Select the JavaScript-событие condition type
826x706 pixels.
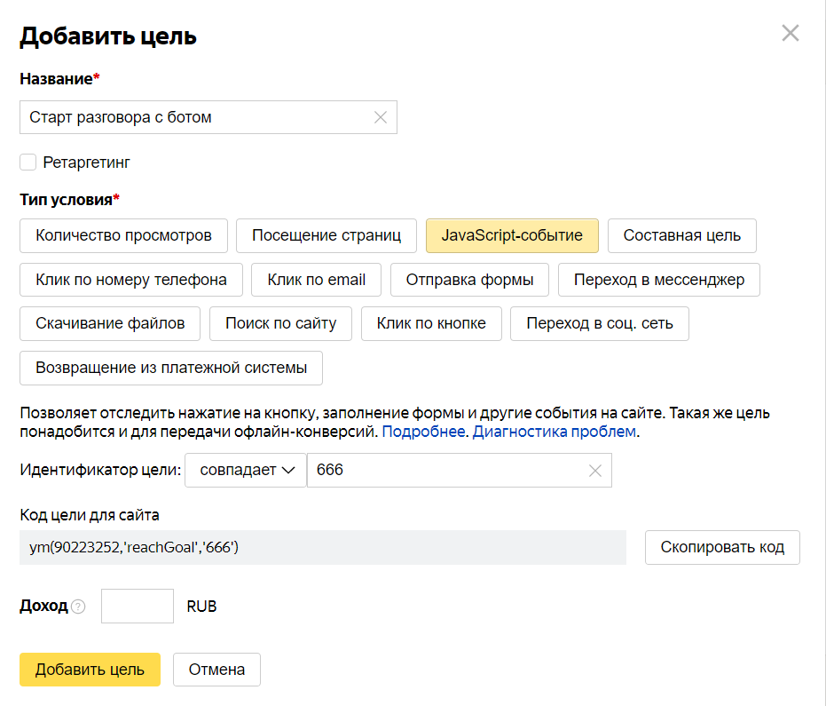tap(512, 235)
